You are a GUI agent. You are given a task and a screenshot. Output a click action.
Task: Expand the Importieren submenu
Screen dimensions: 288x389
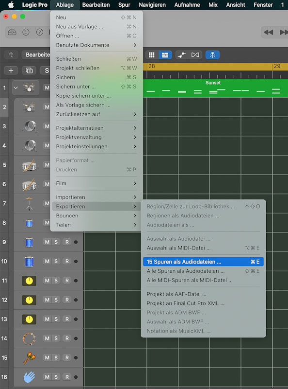[96, 197]
